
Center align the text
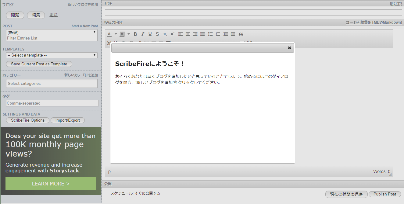188,34
